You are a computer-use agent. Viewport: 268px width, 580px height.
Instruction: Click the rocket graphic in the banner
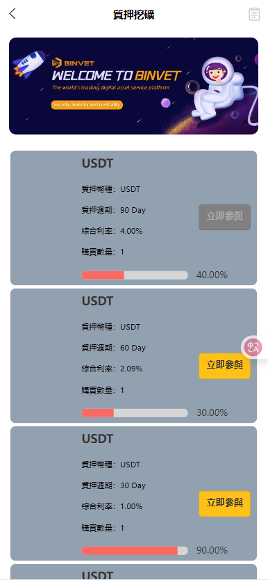point(28,65)
